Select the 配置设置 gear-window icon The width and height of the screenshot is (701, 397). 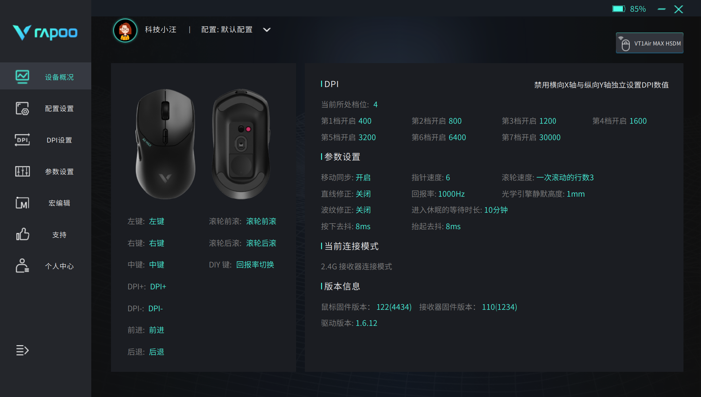[22, 108]
